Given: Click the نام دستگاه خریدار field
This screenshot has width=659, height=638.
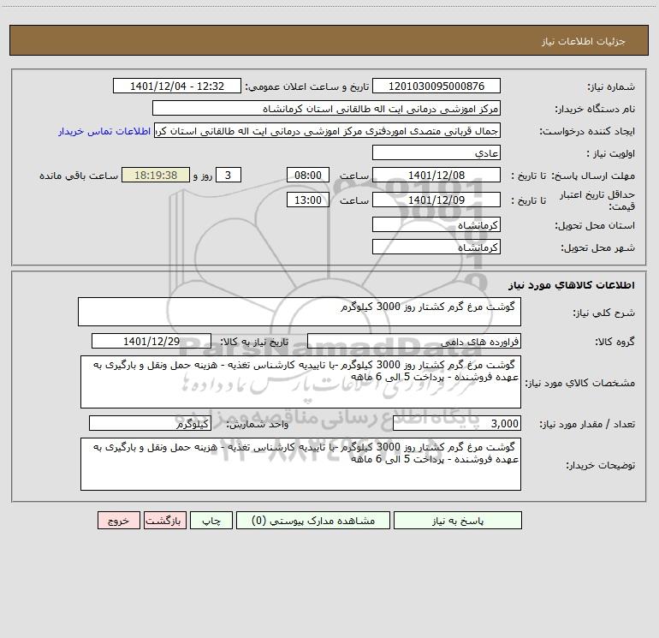Looking at the screenshot, I should coord(326,108).
